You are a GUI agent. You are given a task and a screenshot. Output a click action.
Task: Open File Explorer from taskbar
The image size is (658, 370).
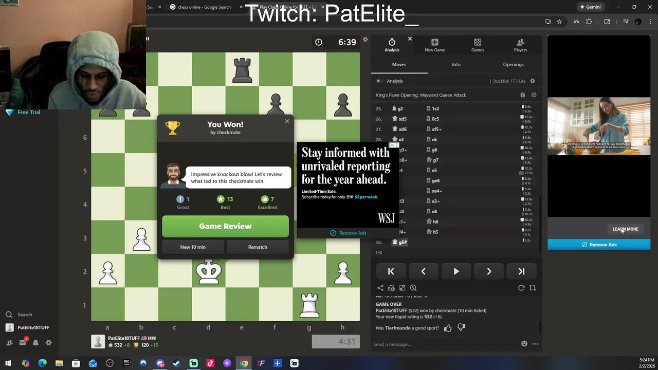pyautogui.click(x=59, y=363)
